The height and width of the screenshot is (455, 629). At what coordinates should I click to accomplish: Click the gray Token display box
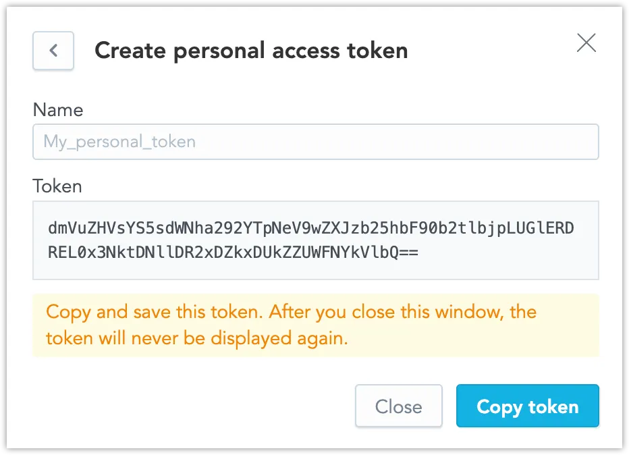click(x=316, y=240)
